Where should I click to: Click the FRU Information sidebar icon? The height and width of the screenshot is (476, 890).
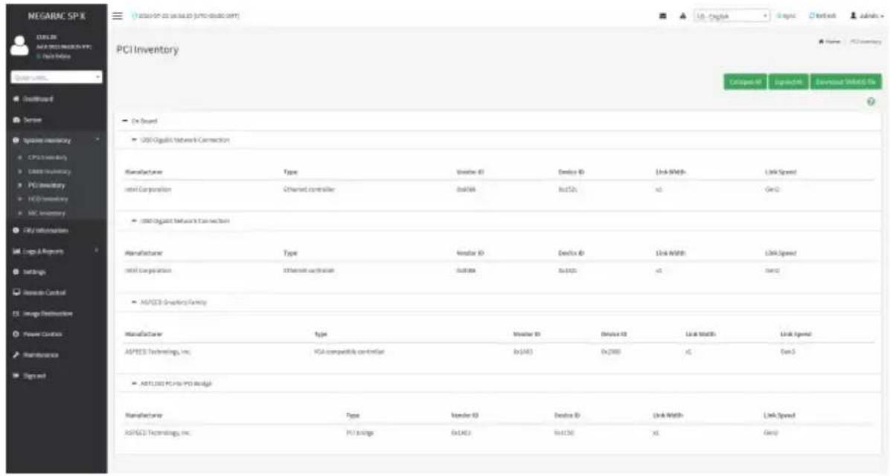click(16, 231)
